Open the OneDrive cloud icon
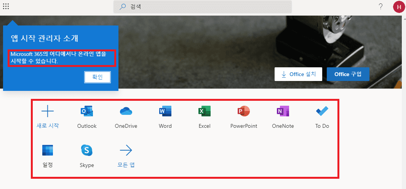Viewport: 406px width, 189px height. (126, 111)
